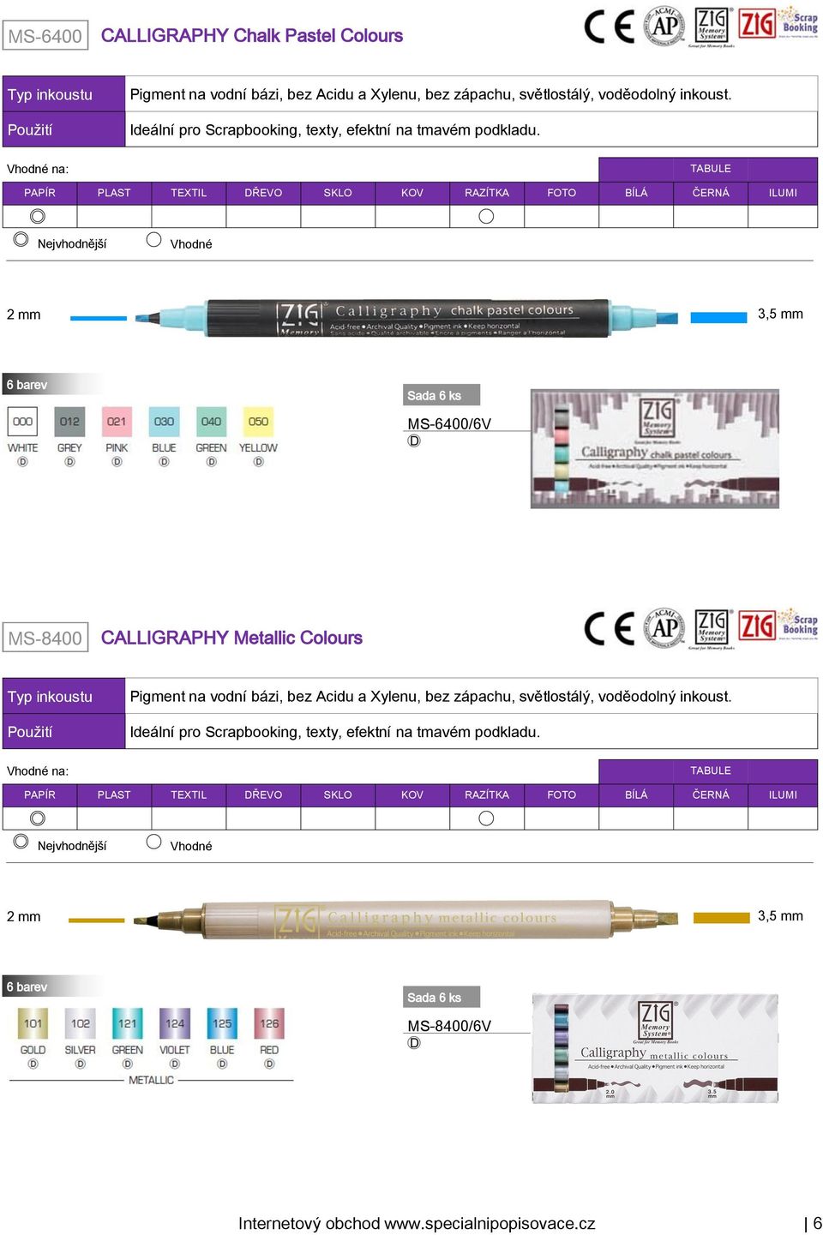Pick the 121 GREEN metallic swatch

pyautogui.click(x=128, y=1022)
